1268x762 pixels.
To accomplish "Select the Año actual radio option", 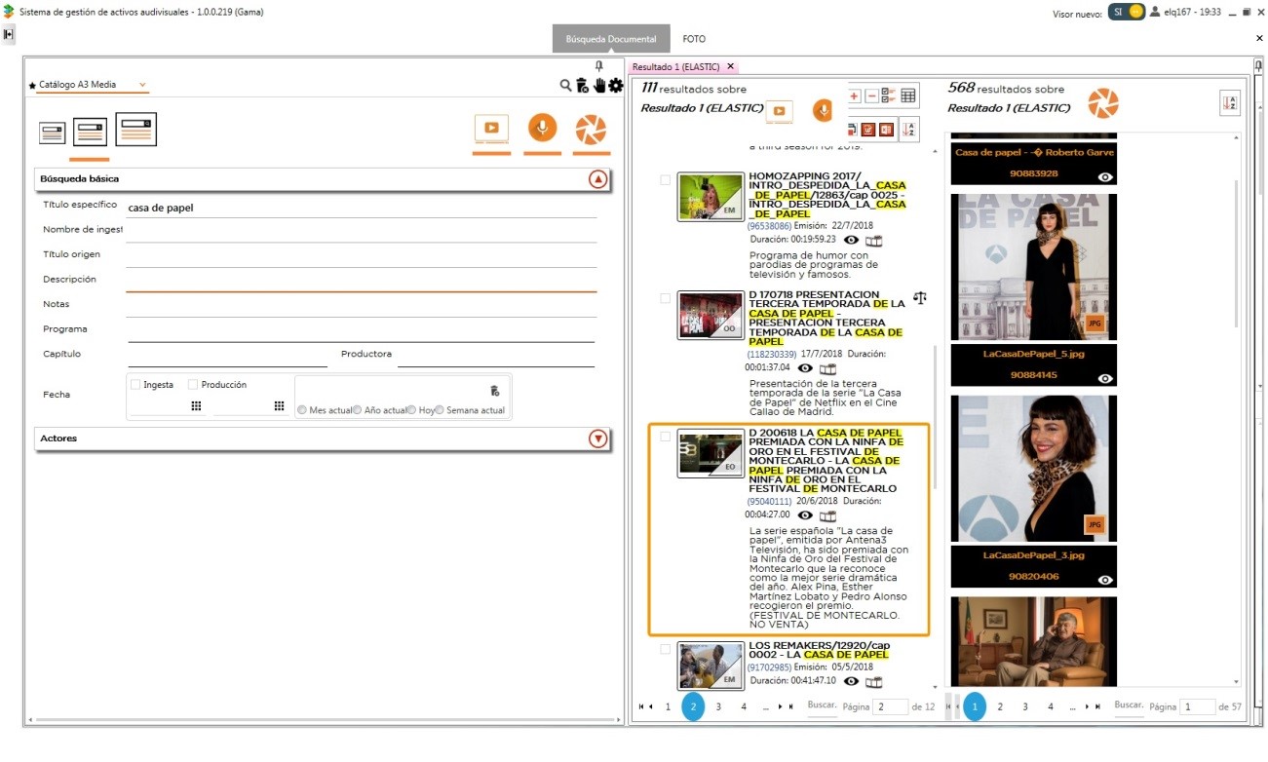I will pos(358,410).
